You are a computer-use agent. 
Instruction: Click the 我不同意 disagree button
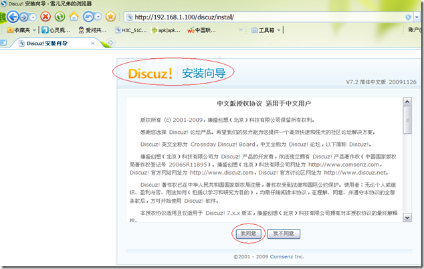(x=284, y=234)
